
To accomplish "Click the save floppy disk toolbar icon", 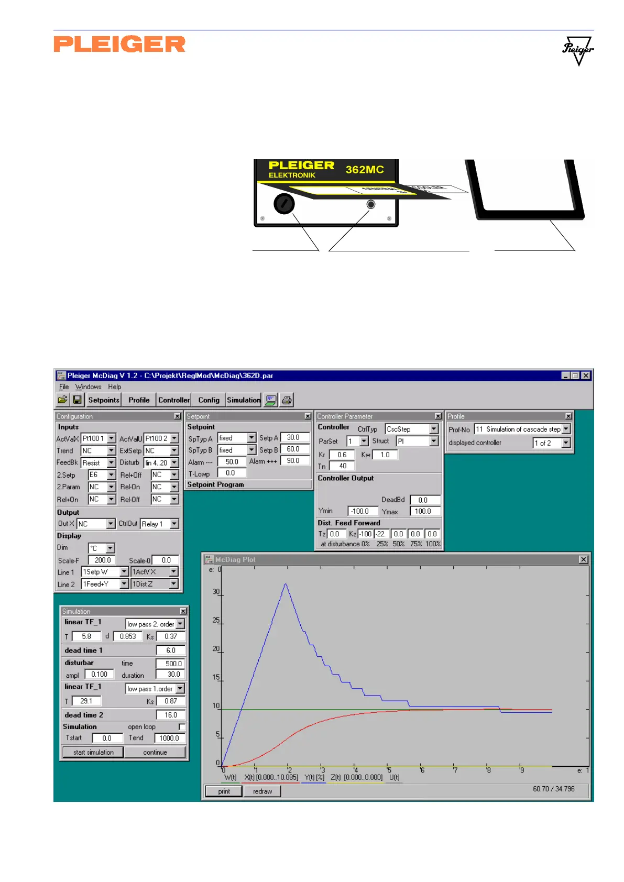I will 77,400.
